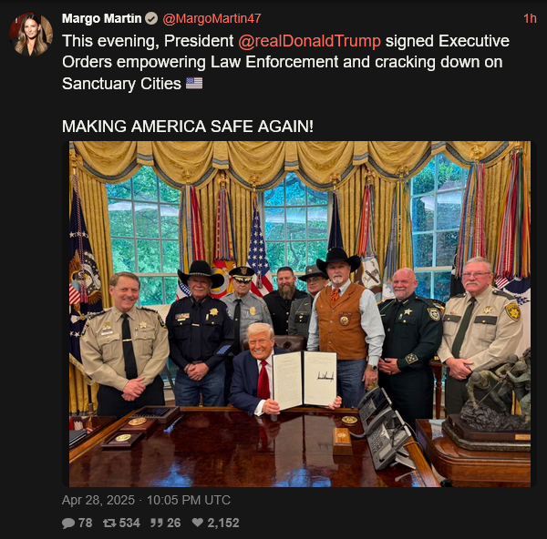The image size is (547, 539).
Task: Click the 2,152 likes count
Action: click(x=223, y=523)
